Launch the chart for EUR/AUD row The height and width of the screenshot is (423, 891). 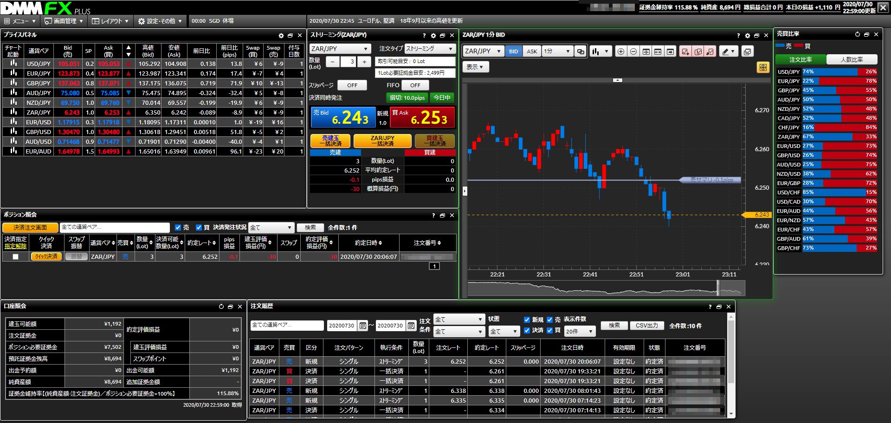click(x=13, y=151)
